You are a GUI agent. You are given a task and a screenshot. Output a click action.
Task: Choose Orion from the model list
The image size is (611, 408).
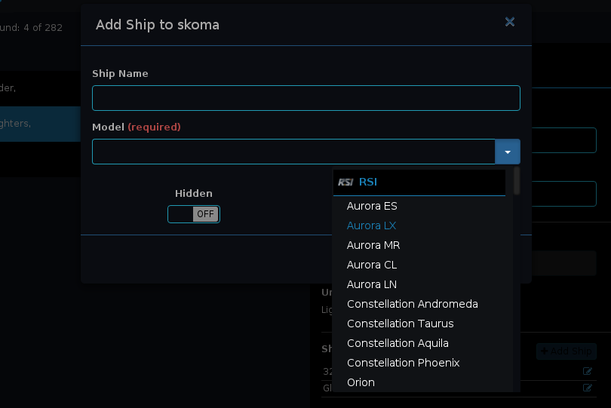(361, 382)
